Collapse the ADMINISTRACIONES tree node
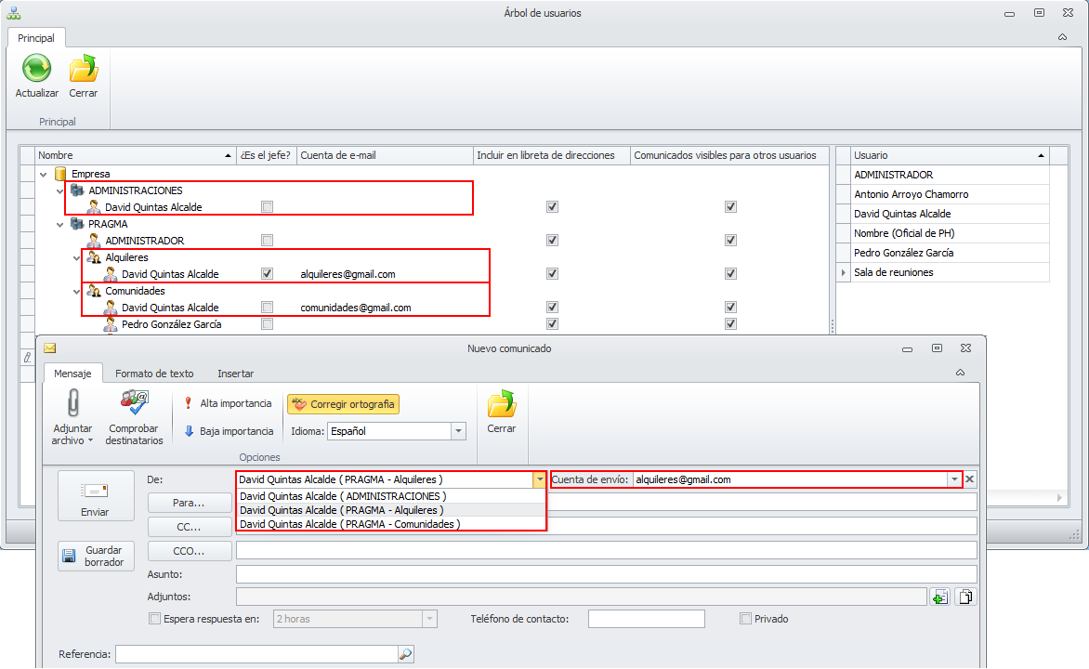This screenshot has width=1089, height=669. click(x=59, y=191)
